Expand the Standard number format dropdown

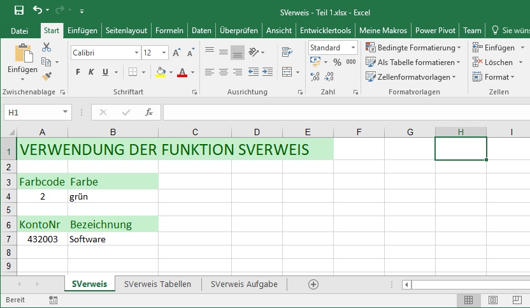pos(353,48)
